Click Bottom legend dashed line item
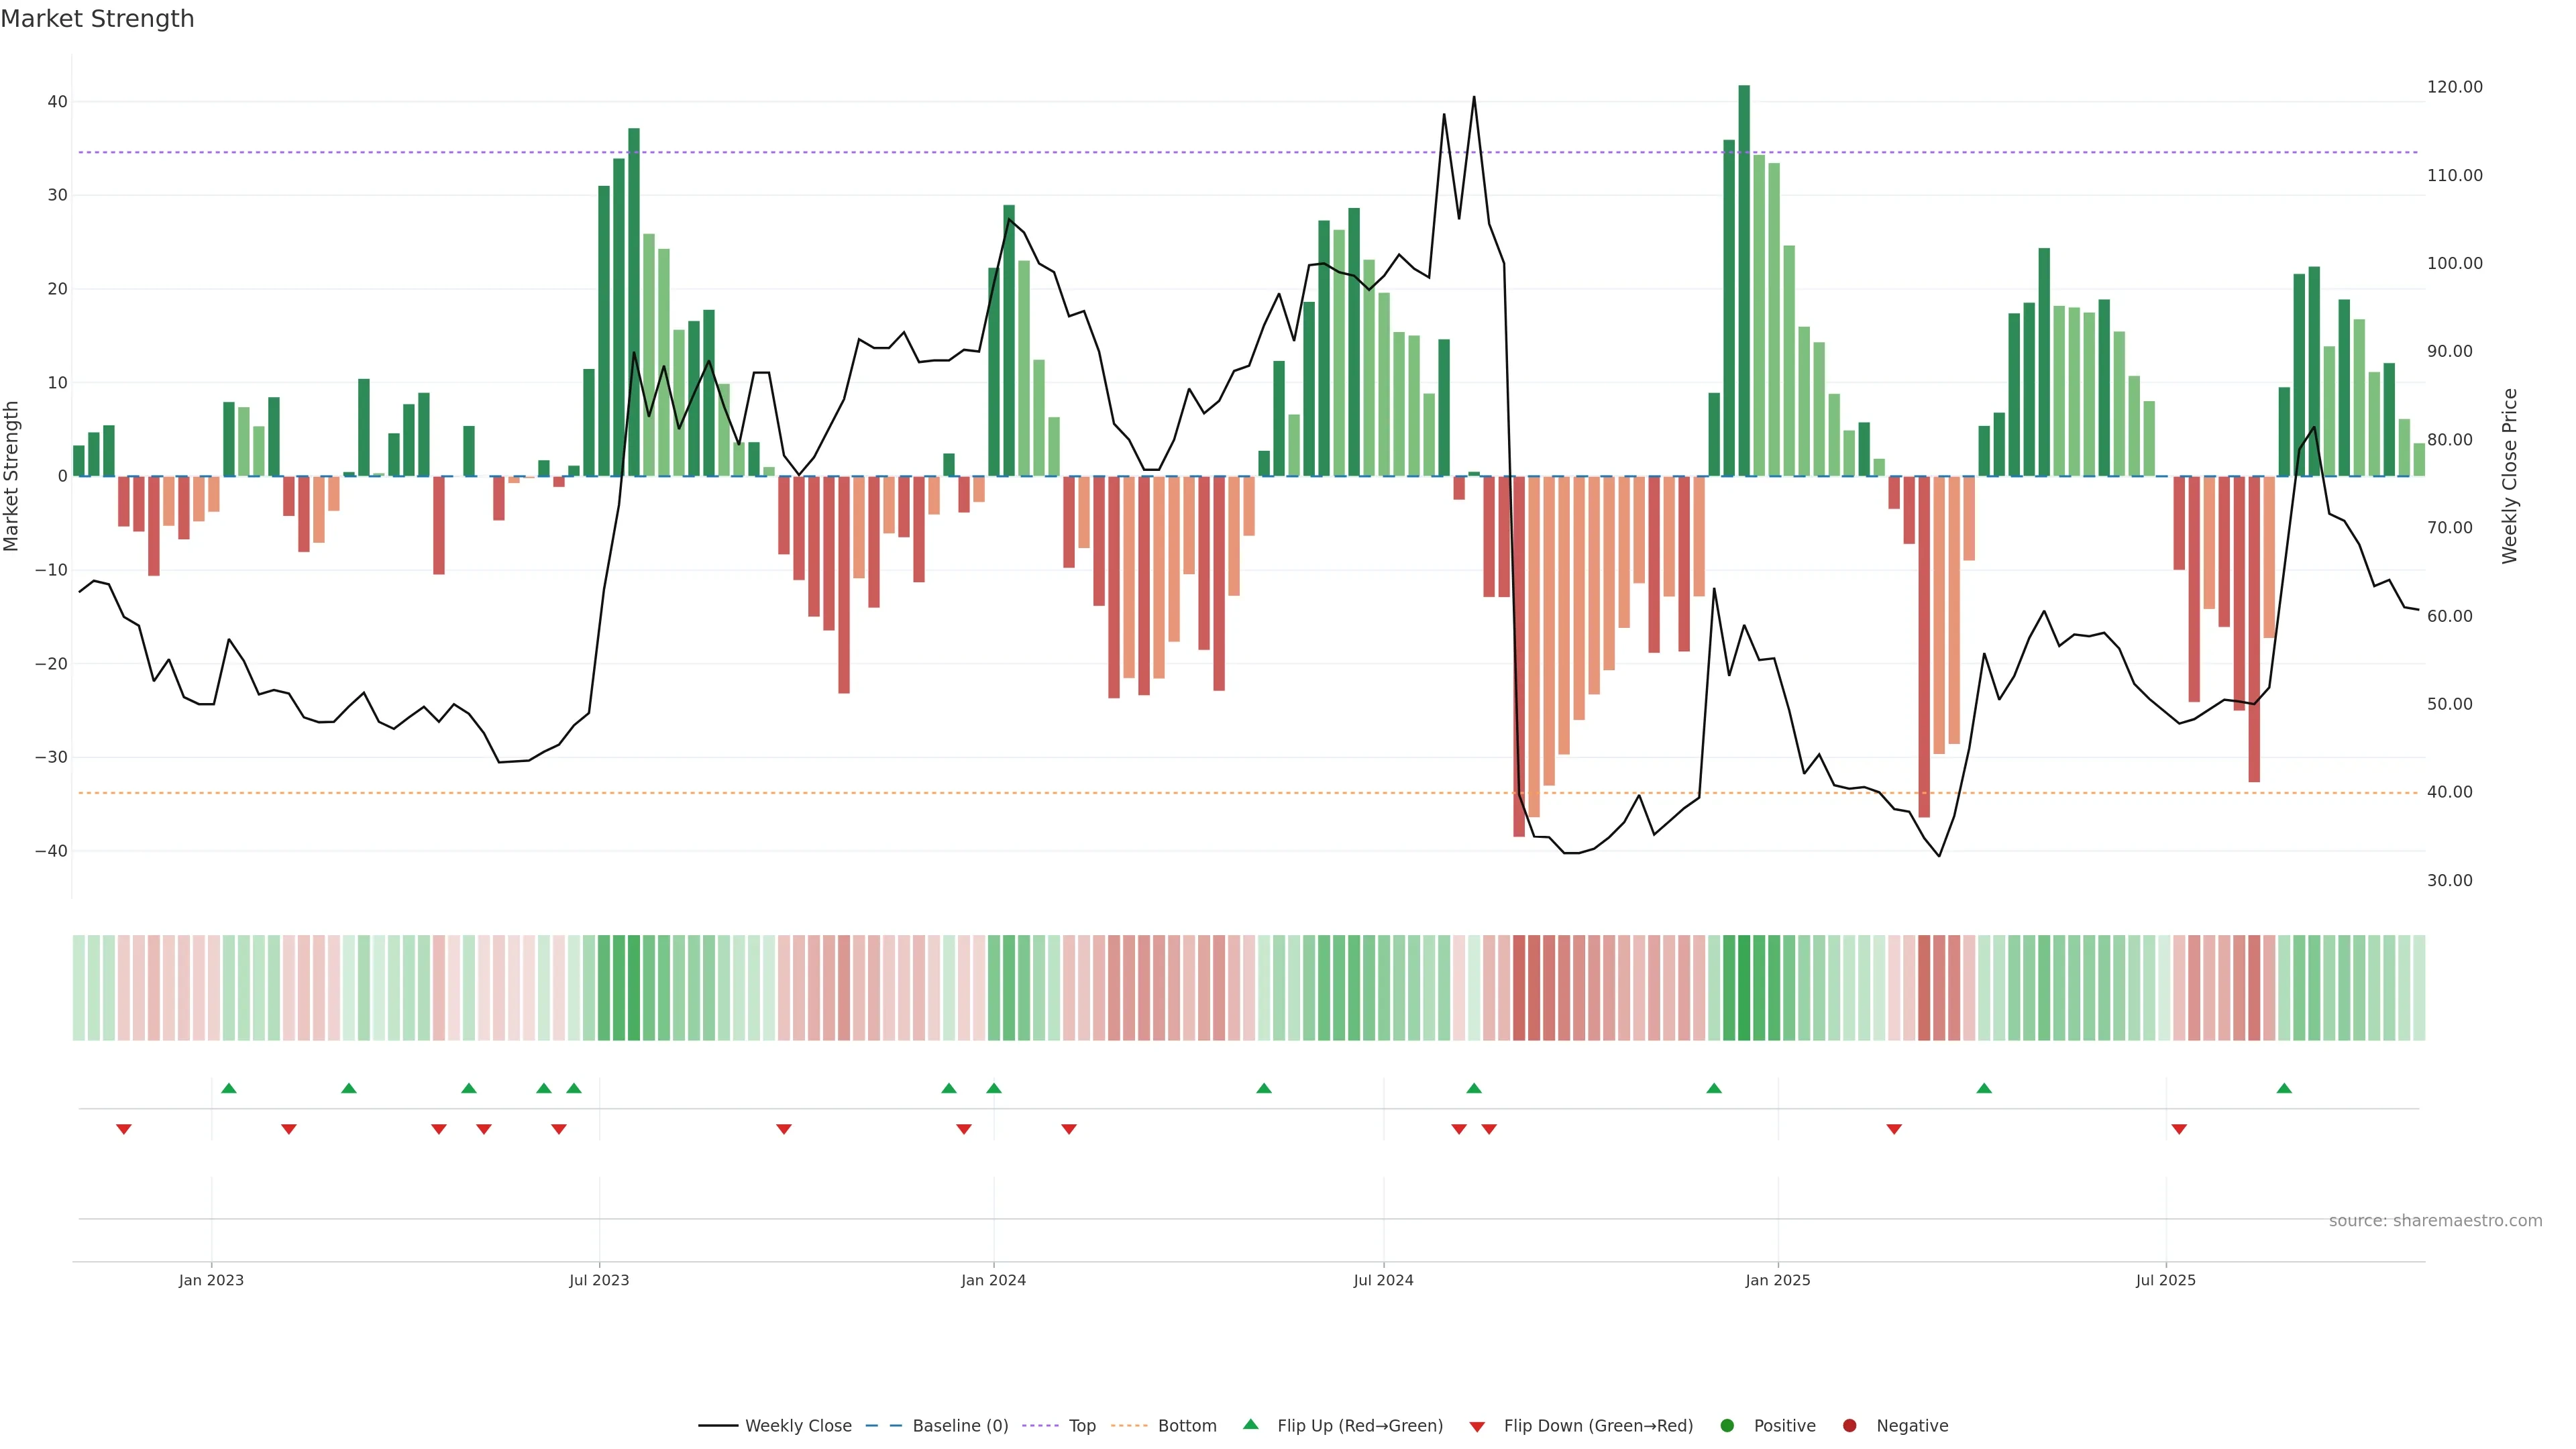The height and width of the screenshot is (1449, 2576). pos(1130,1426)
